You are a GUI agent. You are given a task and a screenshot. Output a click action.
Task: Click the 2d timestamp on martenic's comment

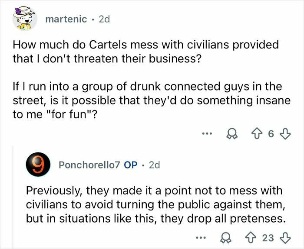[x=104, y=20]
